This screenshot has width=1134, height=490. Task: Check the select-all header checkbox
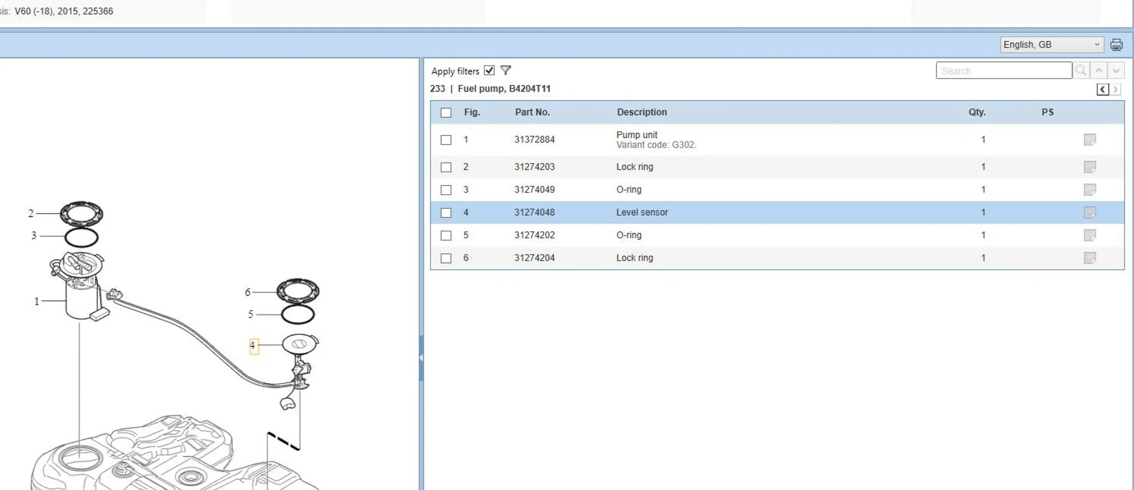pyautogui.click(x=446, y=113)
